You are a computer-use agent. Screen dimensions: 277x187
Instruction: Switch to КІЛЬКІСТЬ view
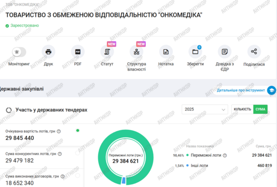click(x=242, y=109)
